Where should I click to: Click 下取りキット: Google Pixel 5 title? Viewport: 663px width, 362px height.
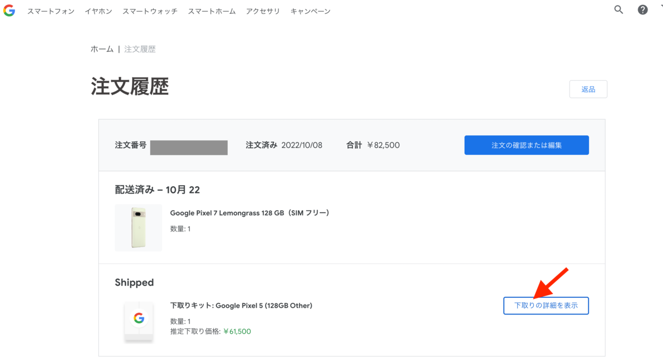click(241, 306)
